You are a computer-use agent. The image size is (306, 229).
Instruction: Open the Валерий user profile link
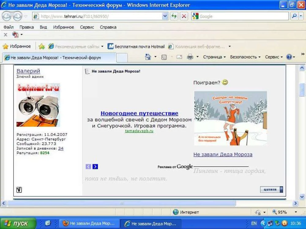[x=28, y=71]
